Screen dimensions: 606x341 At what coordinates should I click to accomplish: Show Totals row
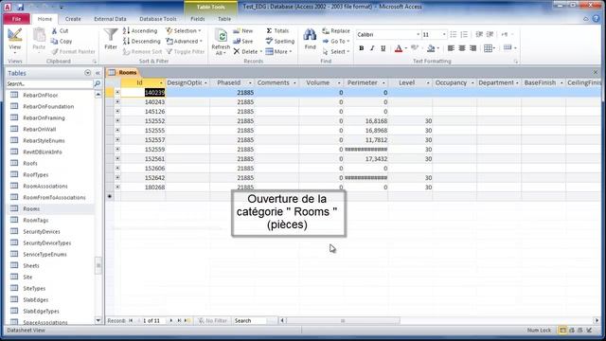[277, 30]
